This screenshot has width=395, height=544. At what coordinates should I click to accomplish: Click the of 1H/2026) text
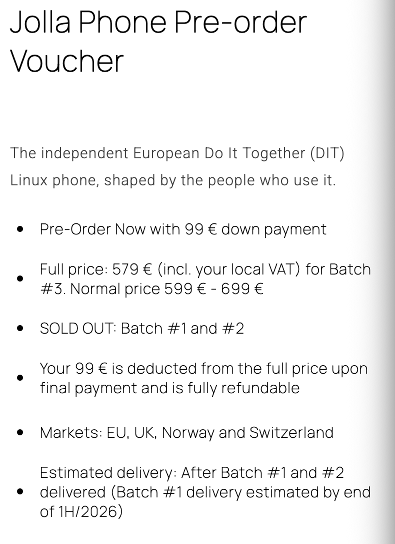[x=81, y=511]
